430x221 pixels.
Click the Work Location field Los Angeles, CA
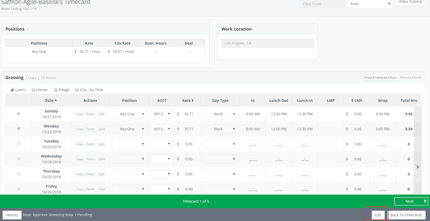click(267, 43)
